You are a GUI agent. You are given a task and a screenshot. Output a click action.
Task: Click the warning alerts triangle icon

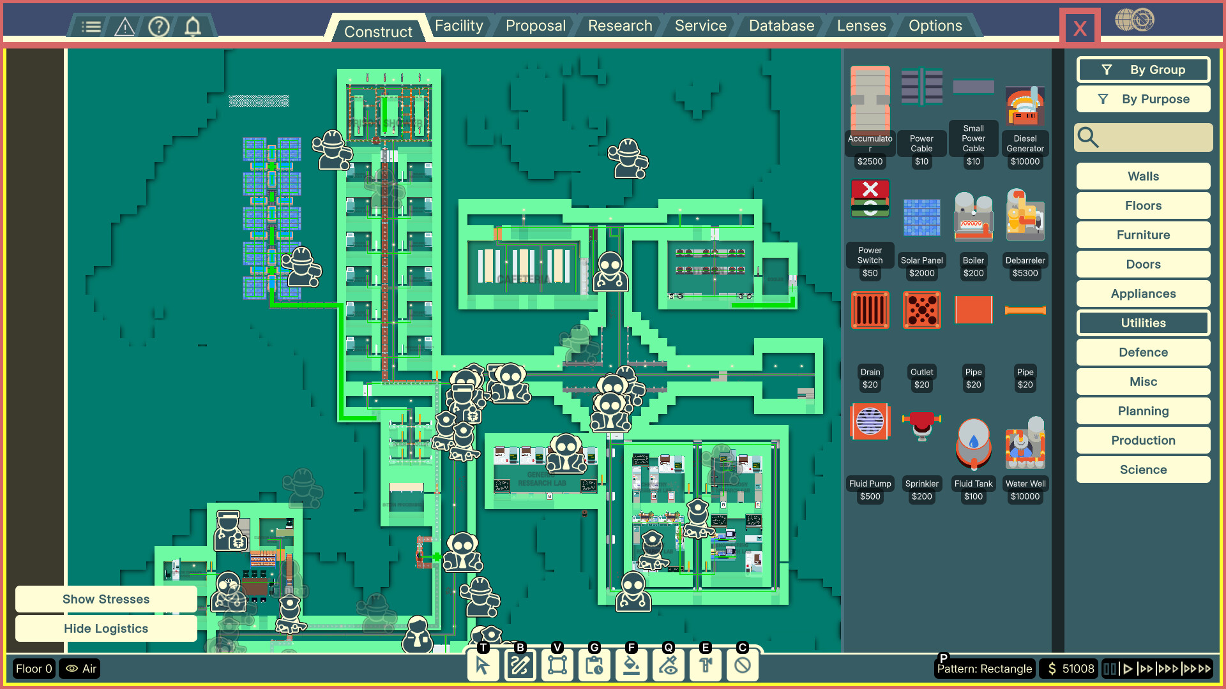point(125,26)
